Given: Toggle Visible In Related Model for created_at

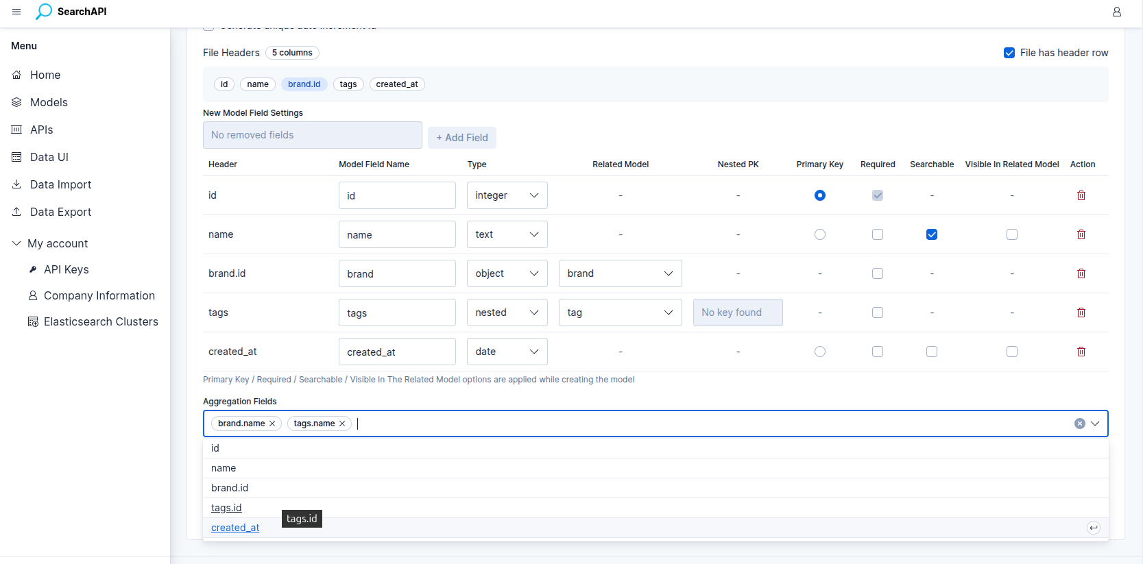Looking at the screenshot, I should click(x=1012, y=352).
